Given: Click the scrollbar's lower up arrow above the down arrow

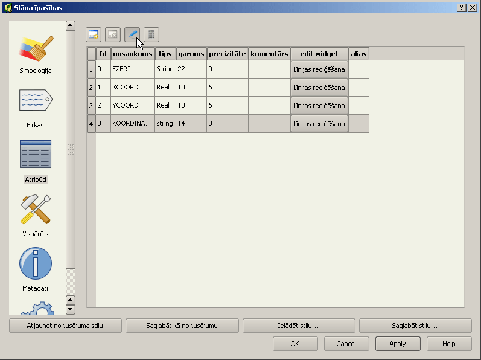Looking at the screenshot, I should point(71,300).
